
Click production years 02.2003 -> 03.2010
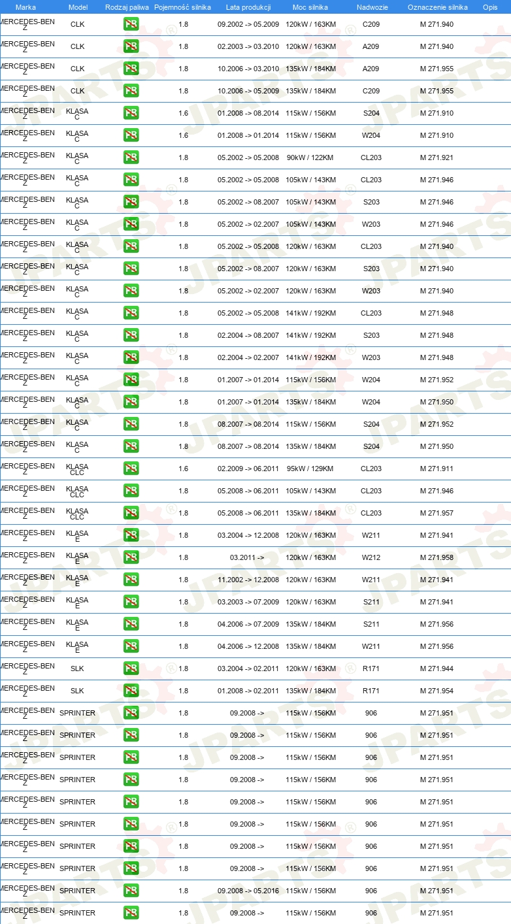pyautogui.click(x=248, y=47)
